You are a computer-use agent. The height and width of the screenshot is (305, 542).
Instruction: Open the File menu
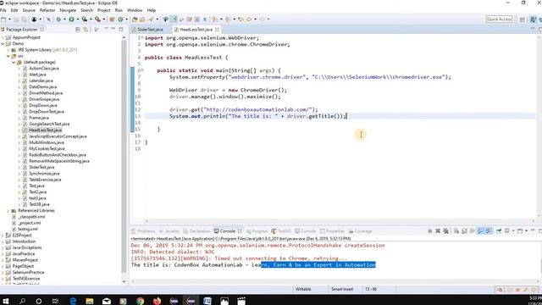point(3,10)
